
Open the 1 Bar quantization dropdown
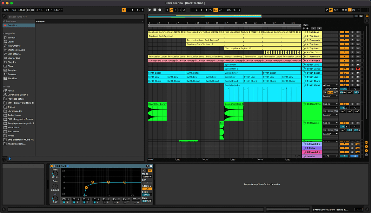pyautogui.click(x=58, y=10)
